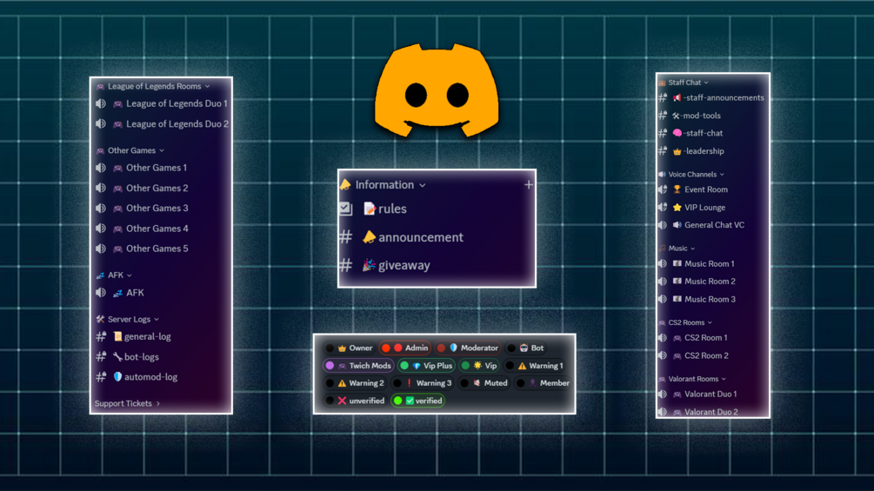Screen dimensions: 874x491
Task: Join Valorant Duo 2 voice channel
Action: pos(699,411)
